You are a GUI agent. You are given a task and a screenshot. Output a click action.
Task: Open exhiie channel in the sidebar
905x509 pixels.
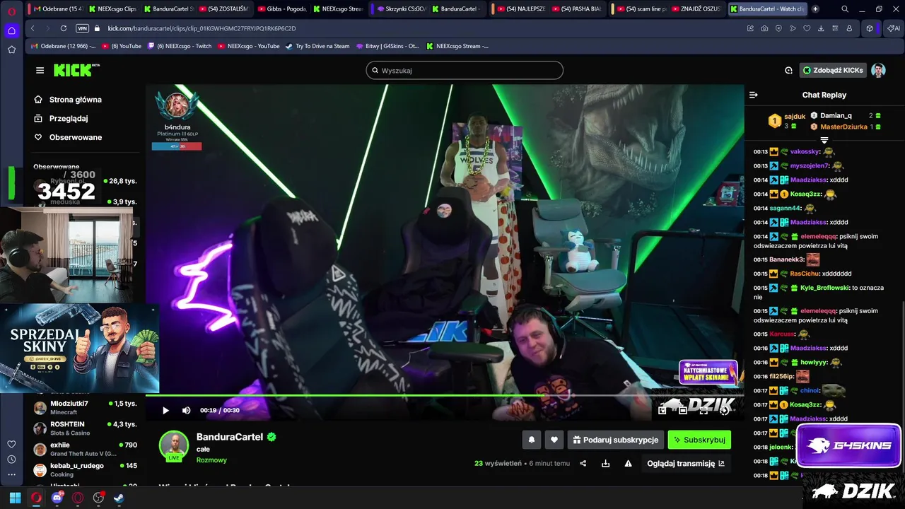tap(85, 449)
